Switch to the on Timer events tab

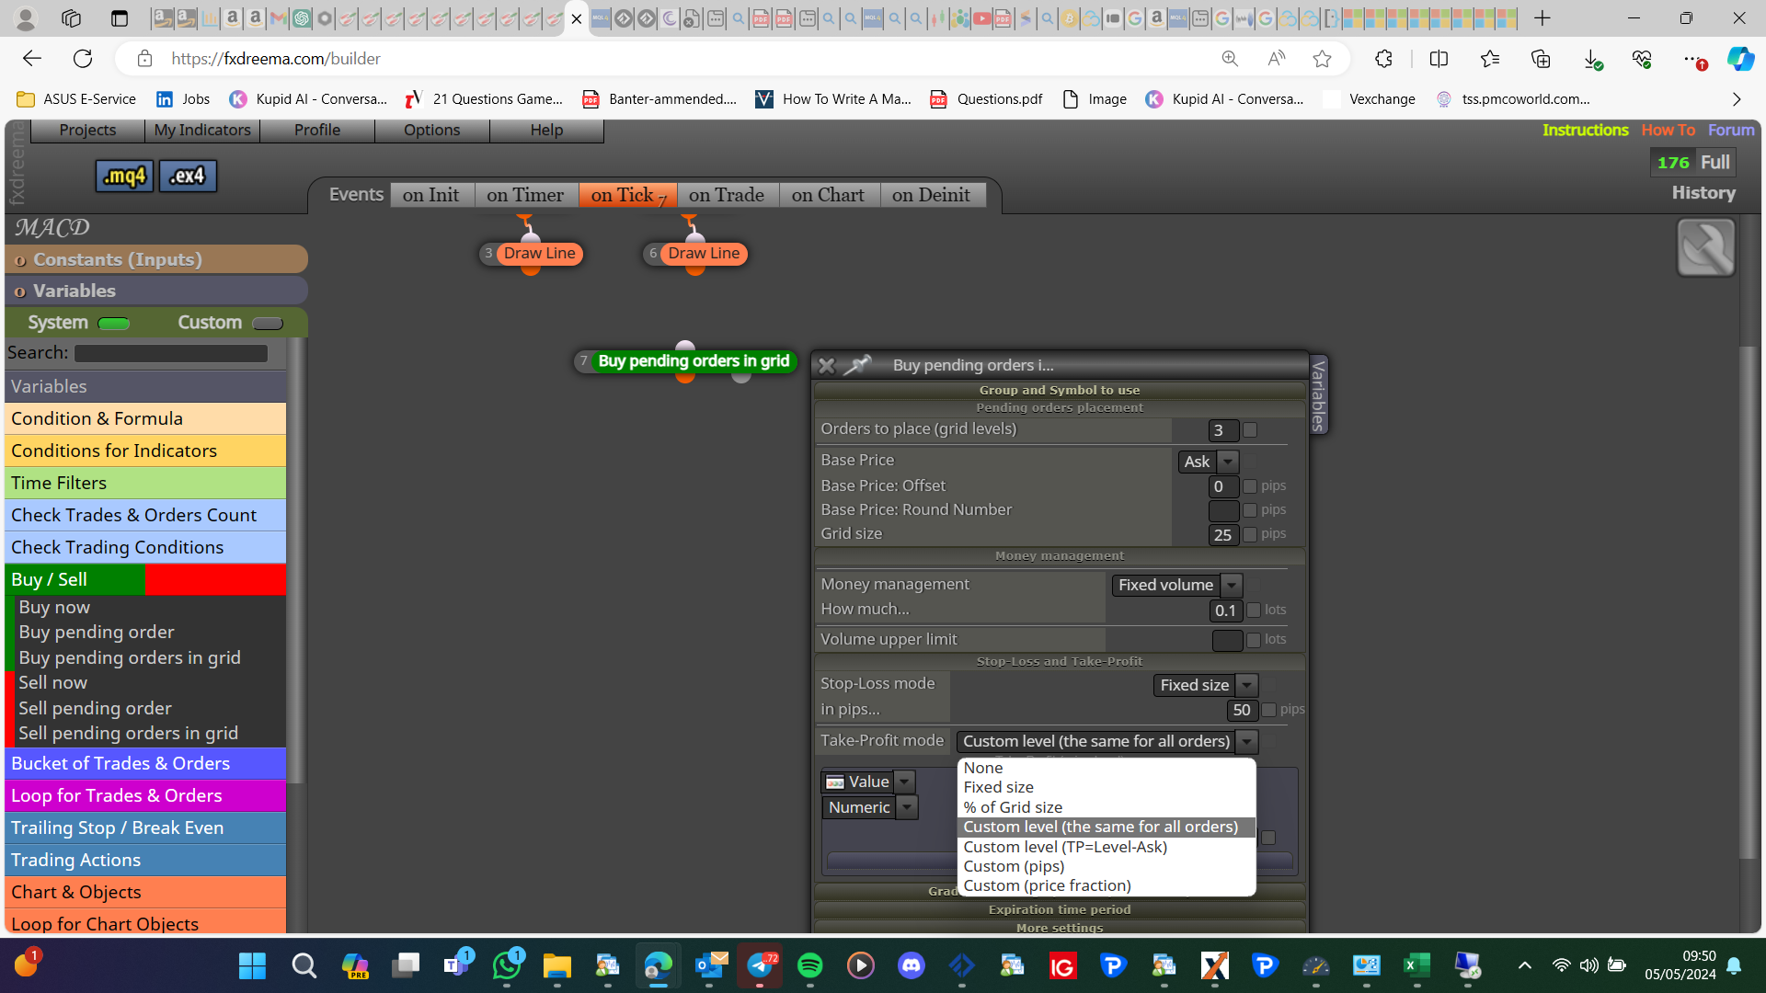click(x=525, y=195)
